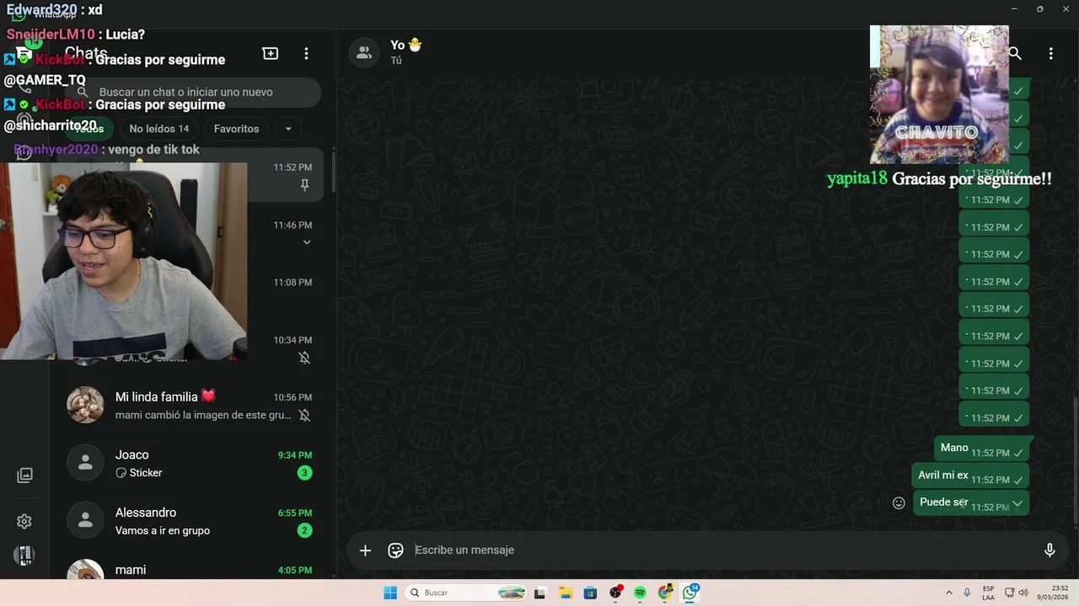Image resolution: width=1079 pixels, height=606 pixels.
Task: Select the No leídos 14 filter
Action: click(158, 129)
